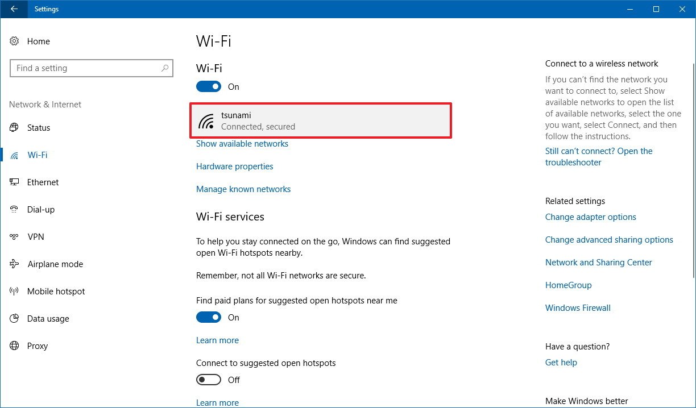Viewport: 696px width, 408px height.
Task: Click the search magnifier icon
Action: point(165,68)
